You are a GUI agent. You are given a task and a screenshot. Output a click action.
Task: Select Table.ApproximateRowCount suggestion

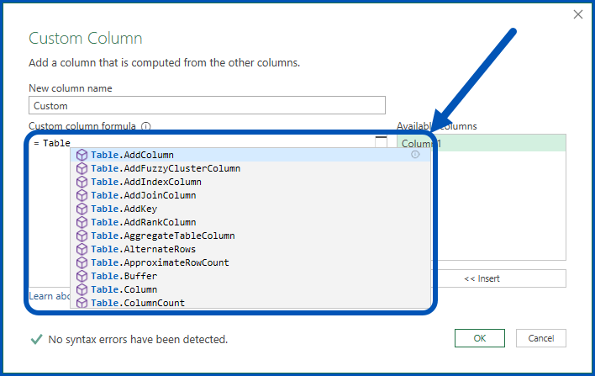[x=160, y=262]
